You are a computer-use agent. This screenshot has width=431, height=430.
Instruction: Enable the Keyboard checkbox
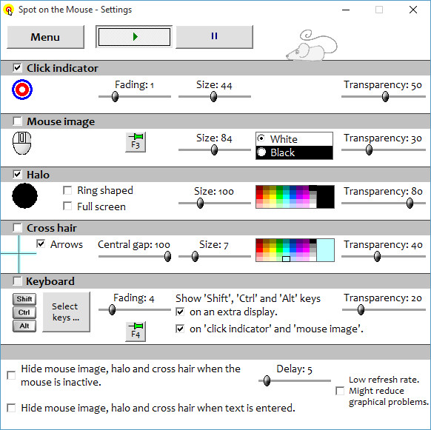17,281
